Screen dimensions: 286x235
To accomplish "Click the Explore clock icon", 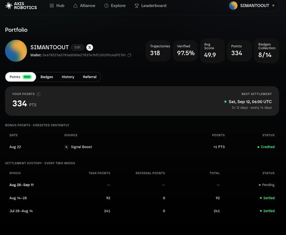I will pyautogui.click(x=106, y=5).
